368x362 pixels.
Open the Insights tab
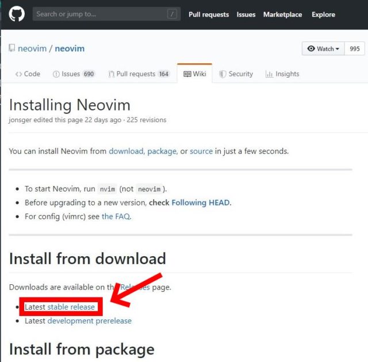(x=282, y=74)
